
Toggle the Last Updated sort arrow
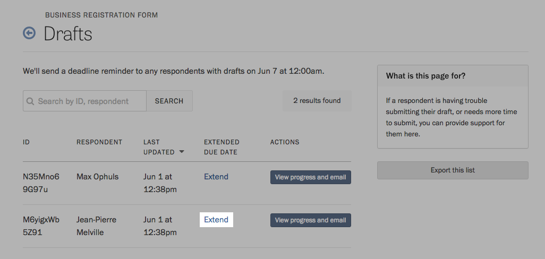click(182, 152)
